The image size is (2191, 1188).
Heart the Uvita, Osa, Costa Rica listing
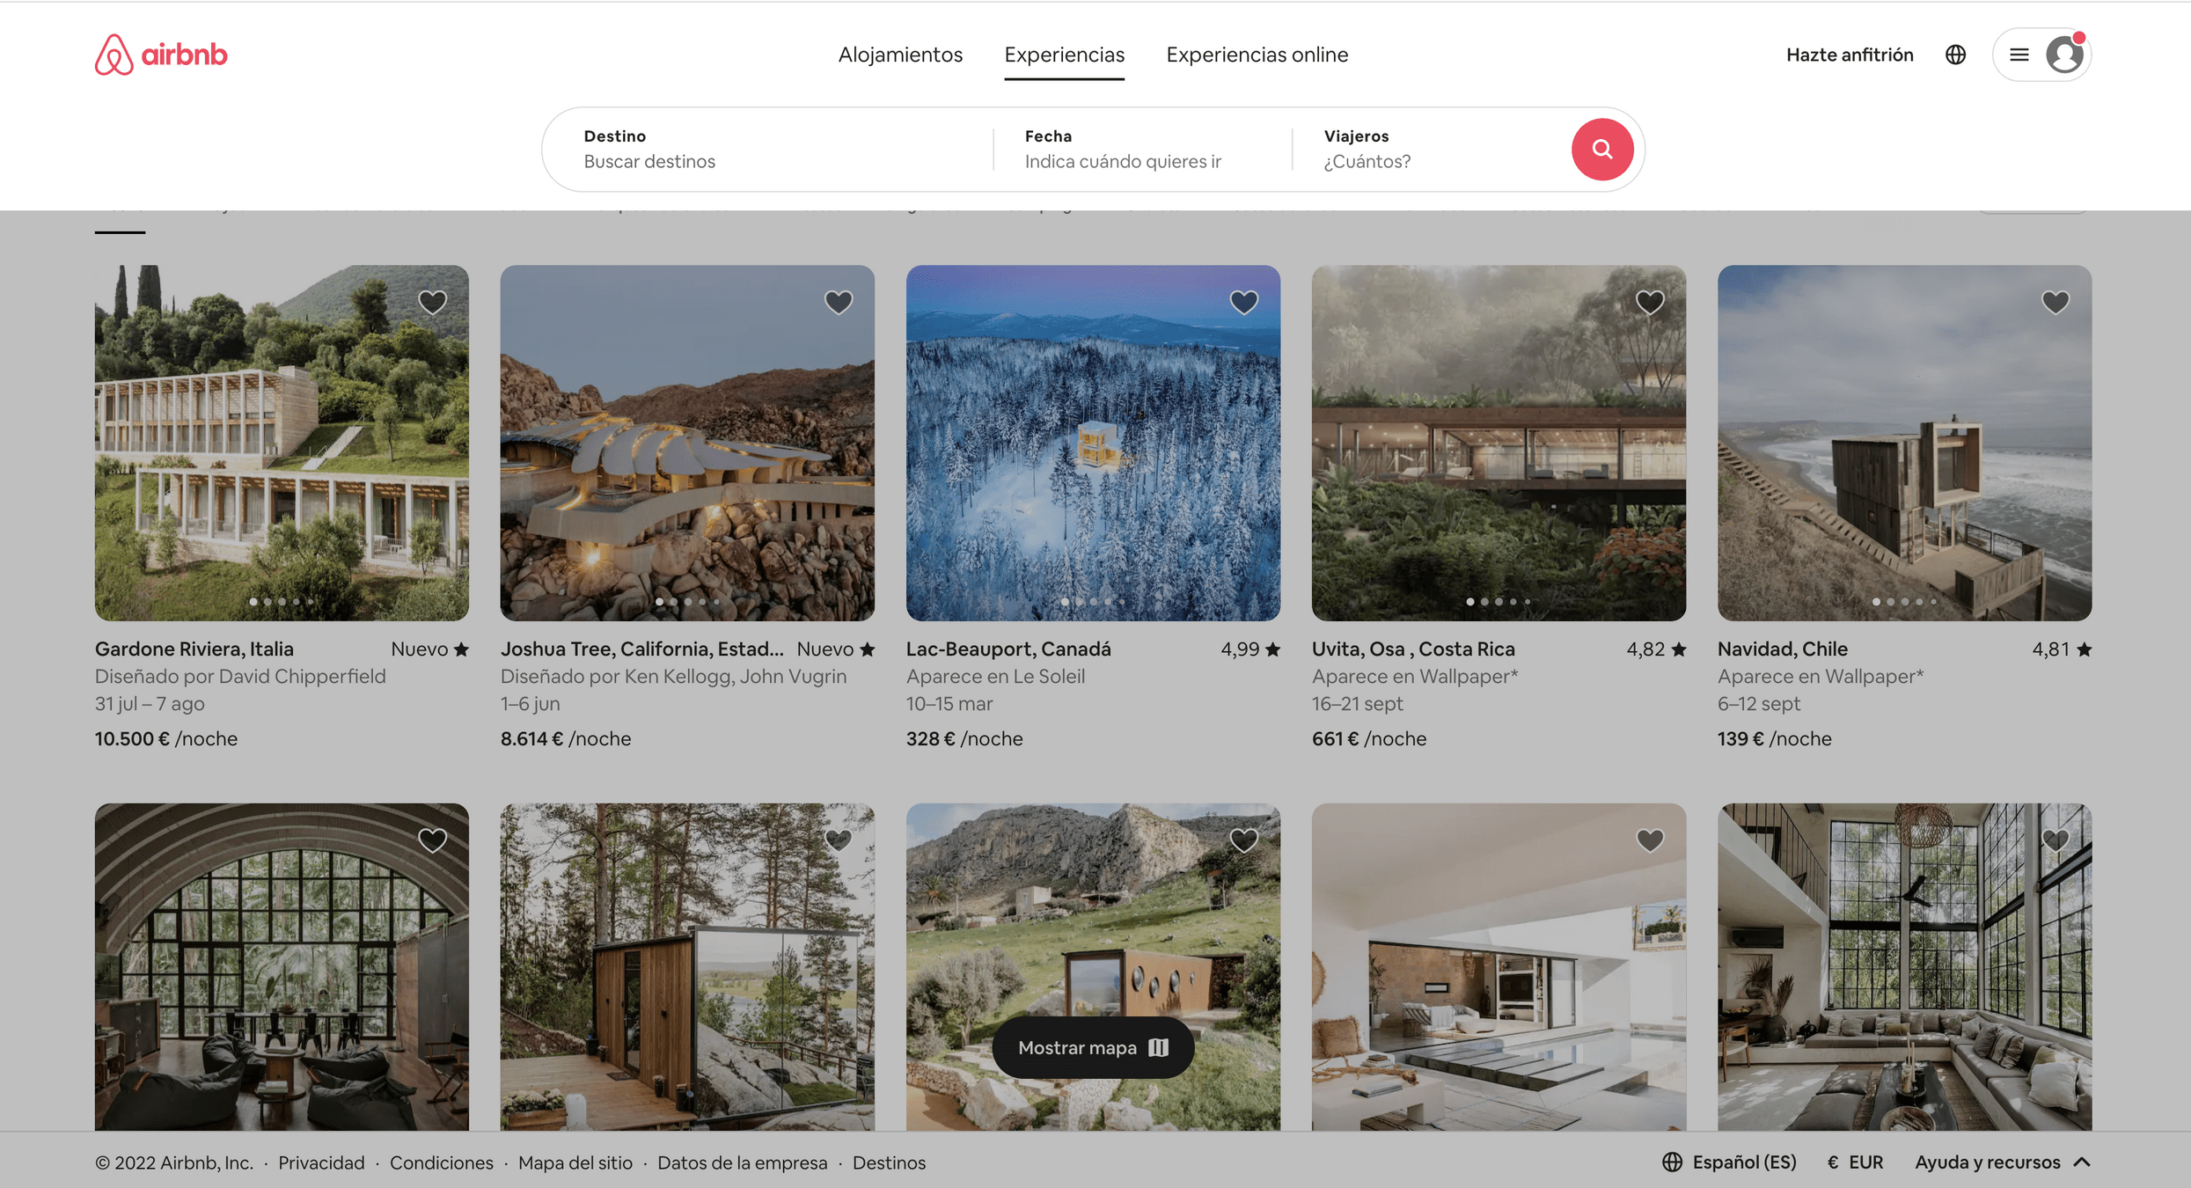[1649, 302]
